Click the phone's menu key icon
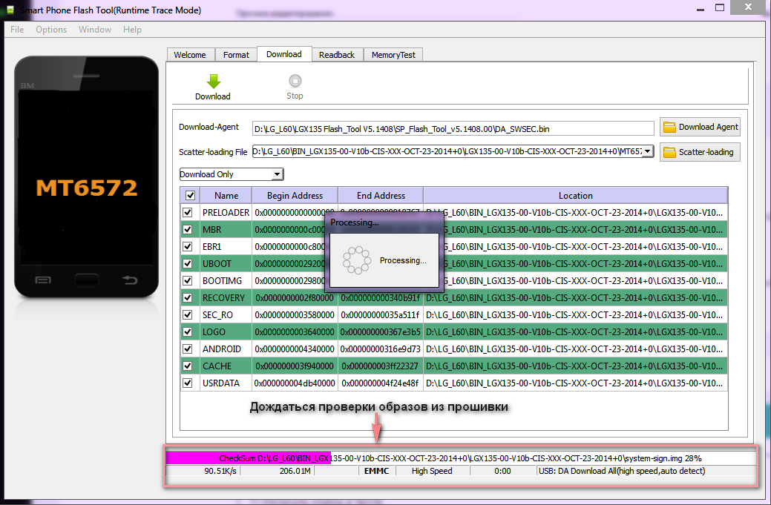The image size is (771, 505). click(43, 280)
